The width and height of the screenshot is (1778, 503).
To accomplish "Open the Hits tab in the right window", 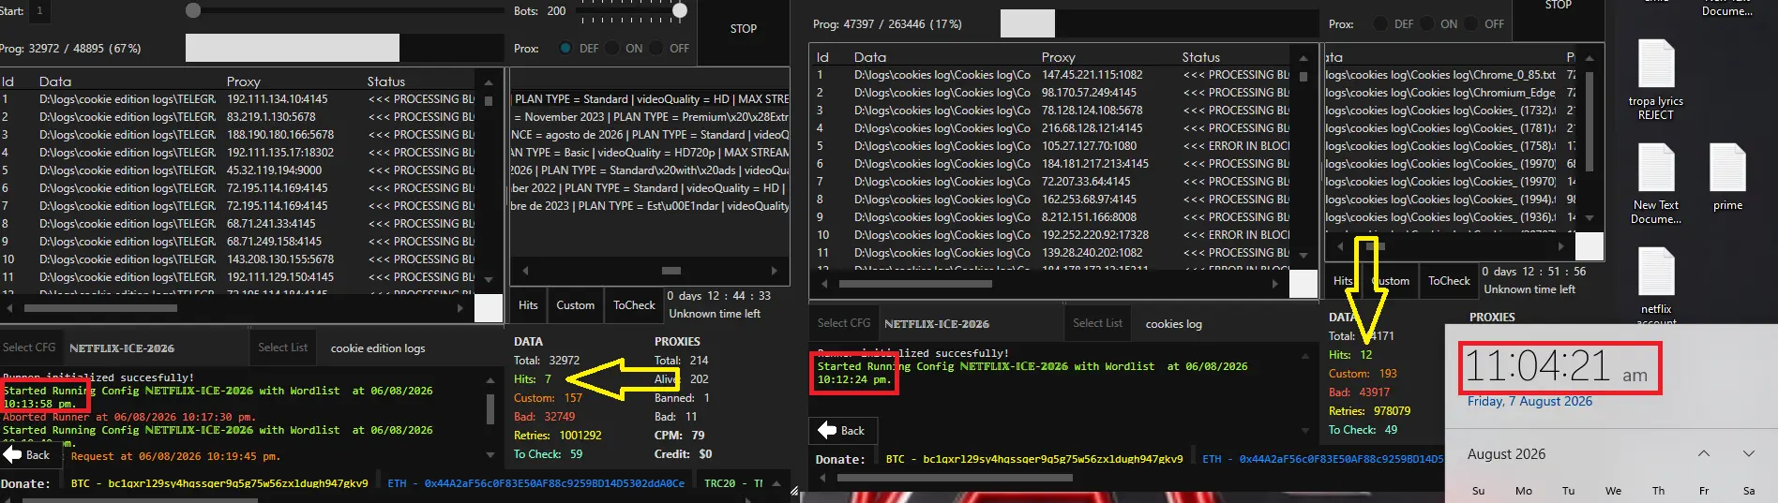I will pos(1343,280).
